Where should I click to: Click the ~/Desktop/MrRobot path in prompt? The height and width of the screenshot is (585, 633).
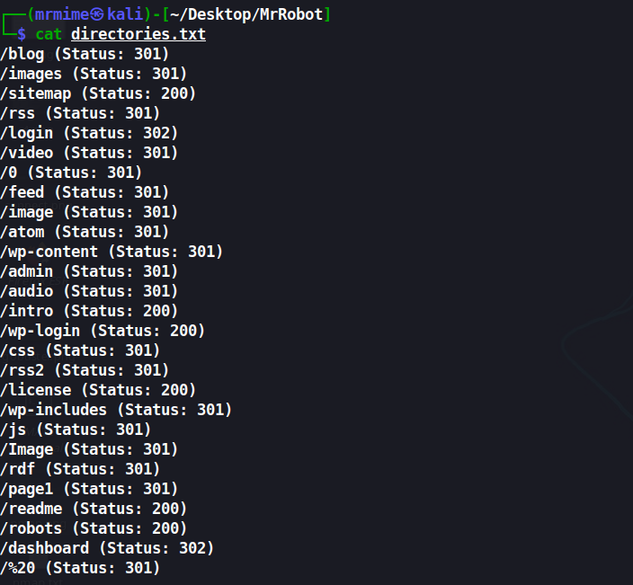[x=246, y=14]
